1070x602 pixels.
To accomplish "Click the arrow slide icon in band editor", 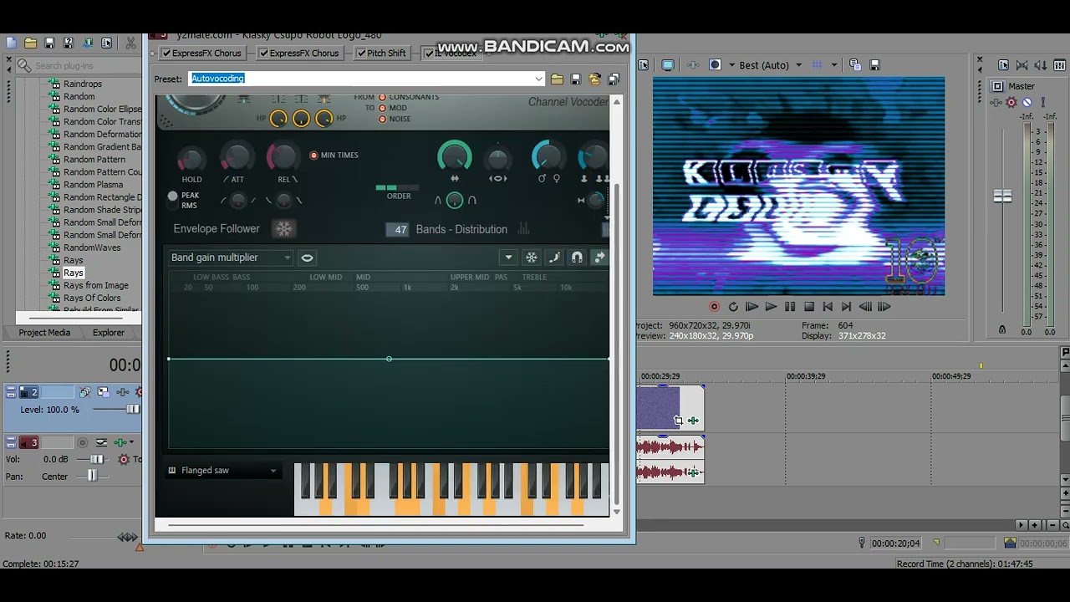I will coord(599,258).
